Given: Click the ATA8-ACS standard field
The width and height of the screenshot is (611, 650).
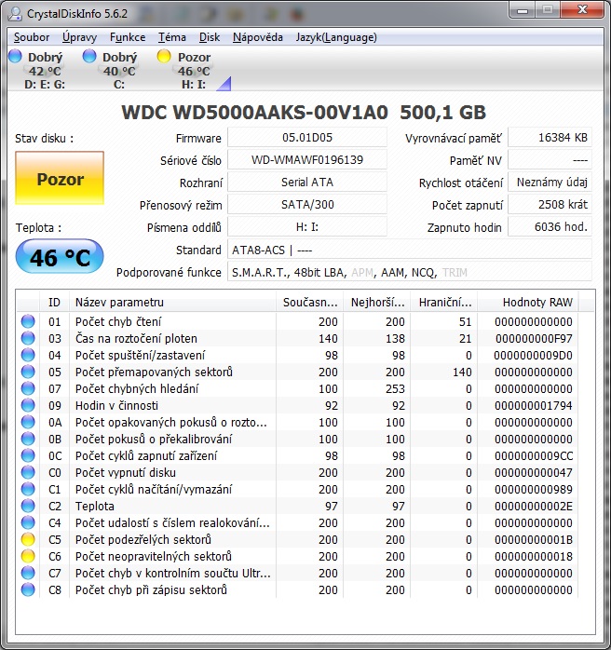Looking at the screenshot, I should click(410, 250).
